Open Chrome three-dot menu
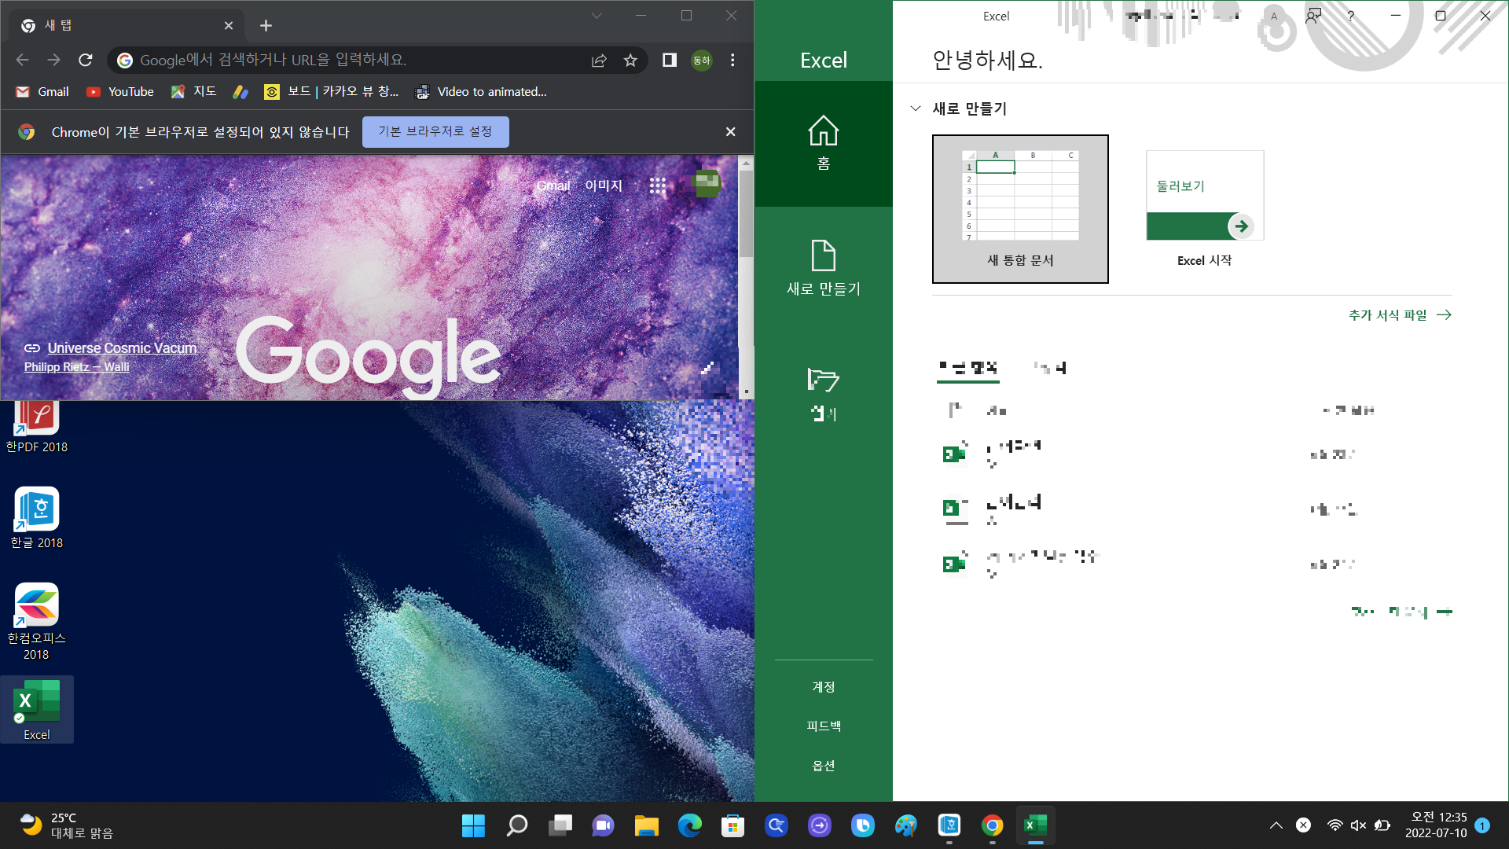The width and height of the screenshot is (1509, 849). click(x=732, y=61)
